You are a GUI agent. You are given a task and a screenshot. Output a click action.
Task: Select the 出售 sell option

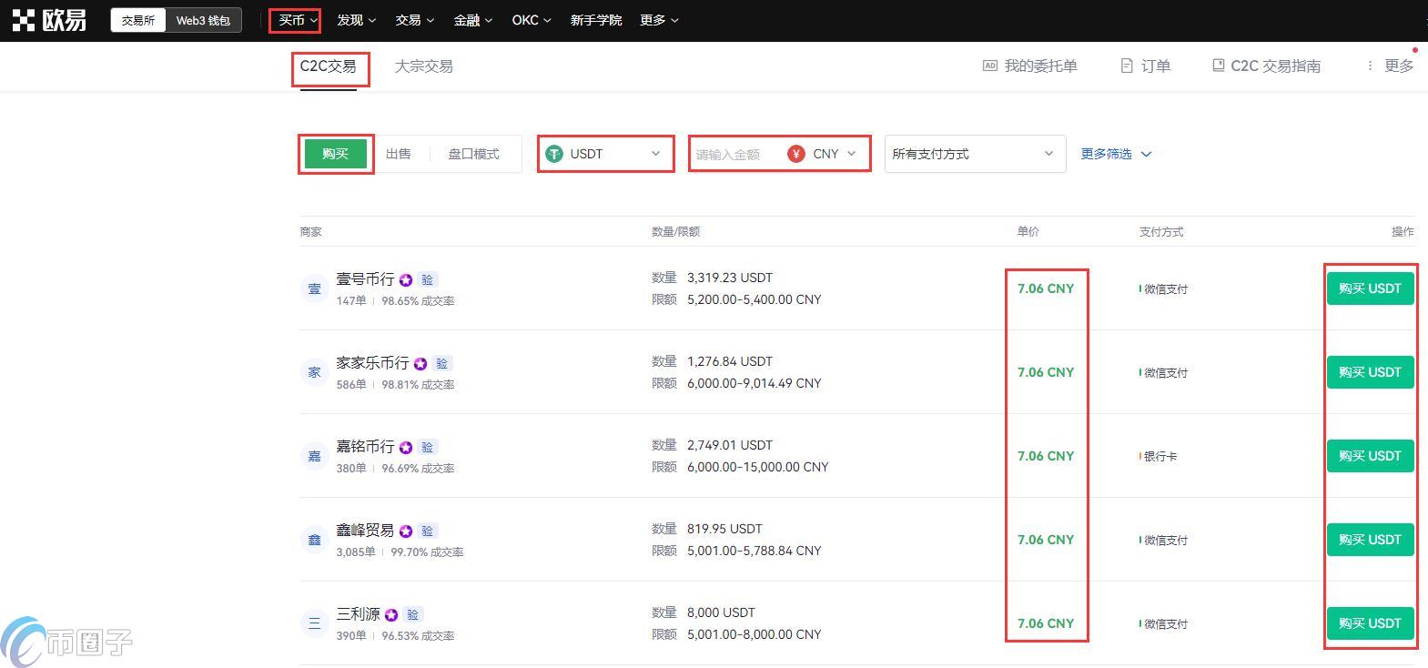[x=398, y=154]
